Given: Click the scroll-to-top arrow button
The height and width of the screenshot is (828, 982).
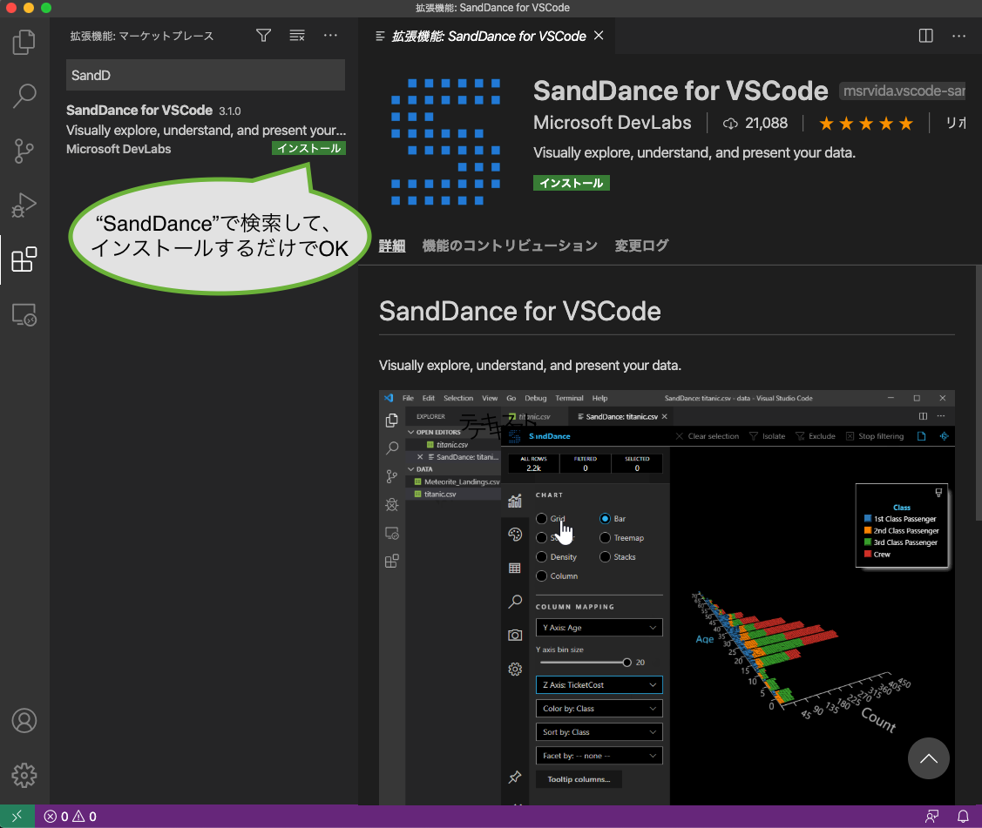Looking at the screenshot, I should click(x=928, y=759).
